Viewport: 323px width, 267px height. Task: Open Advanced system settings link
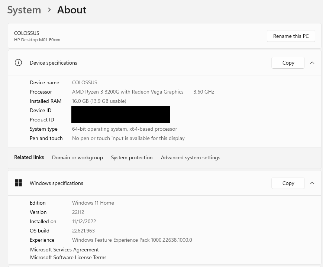coord(191,157)
